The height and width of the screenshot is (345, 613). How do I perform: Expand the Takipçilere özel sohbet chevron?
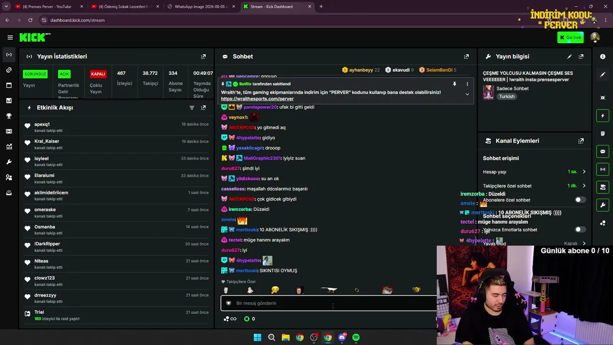click(x=584, y=186)
